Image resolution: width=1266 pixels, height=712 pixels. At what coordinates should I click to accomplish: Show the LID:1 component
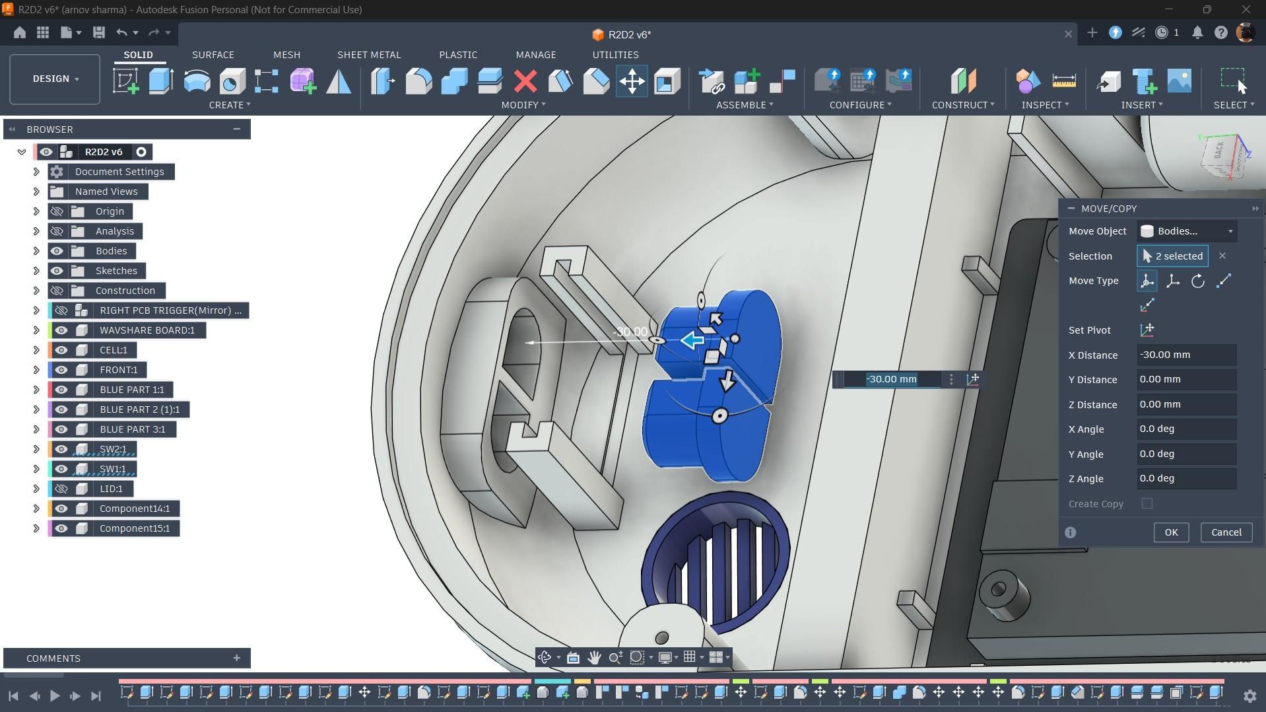[61, 489]
